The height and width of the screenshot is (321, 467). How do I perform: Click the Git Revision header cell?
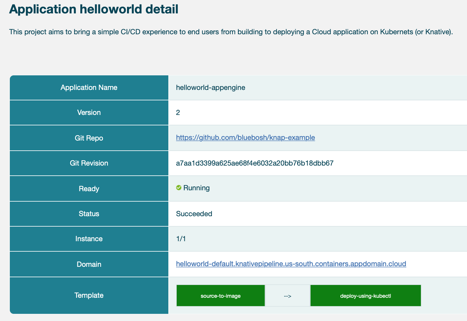pyautogui.click(x=89, y=163)
